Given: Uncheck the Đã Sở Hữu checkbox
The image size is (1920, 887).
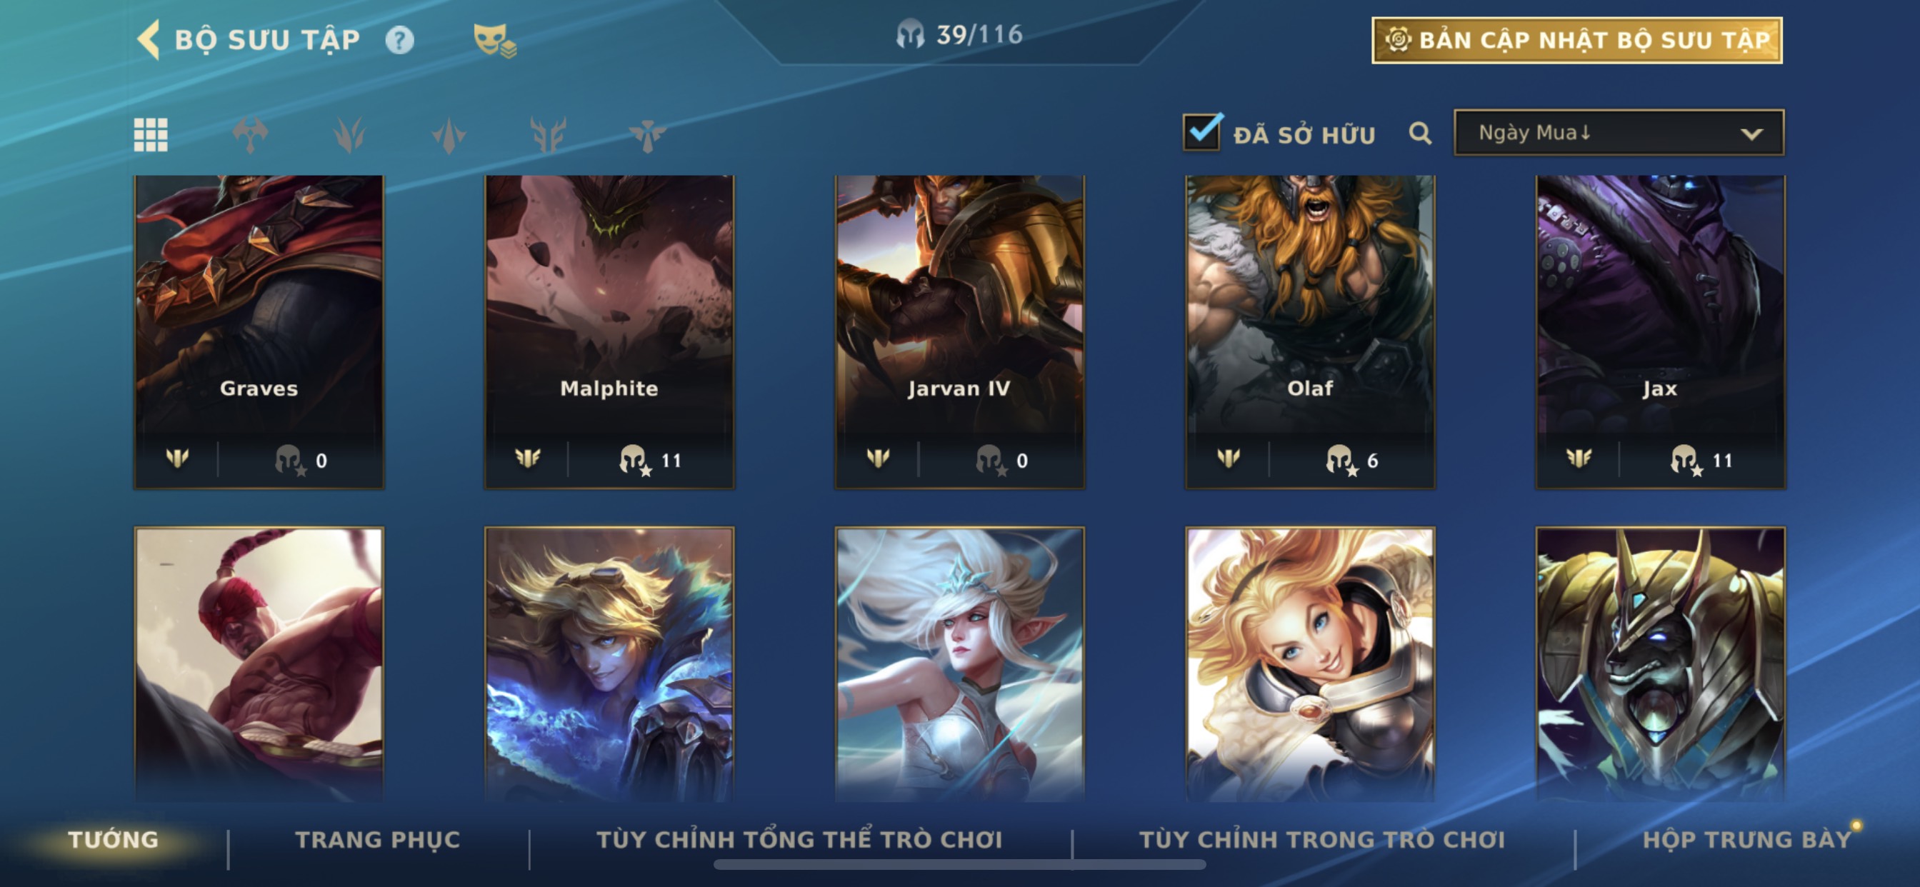Looking at the screenshot, I should coord(1201,132).
